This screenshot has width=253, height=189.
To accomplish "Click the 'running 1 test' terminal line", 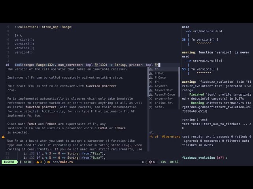I will click(195, 120).
